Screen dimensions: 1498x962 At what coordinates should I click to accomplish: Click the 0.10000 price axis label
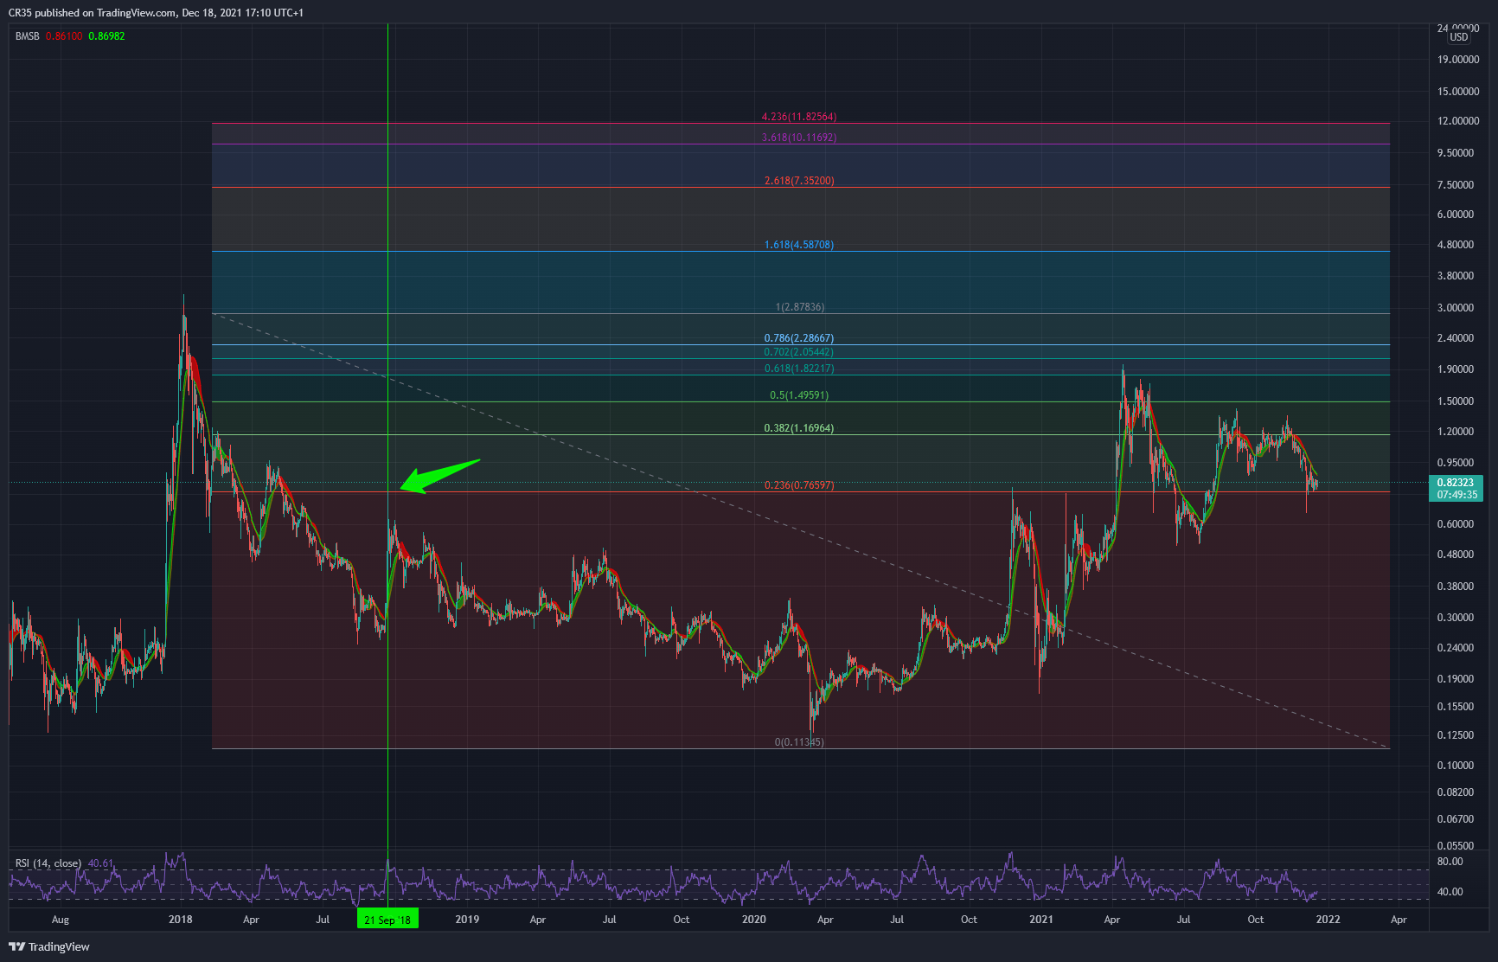point(1456,766)
